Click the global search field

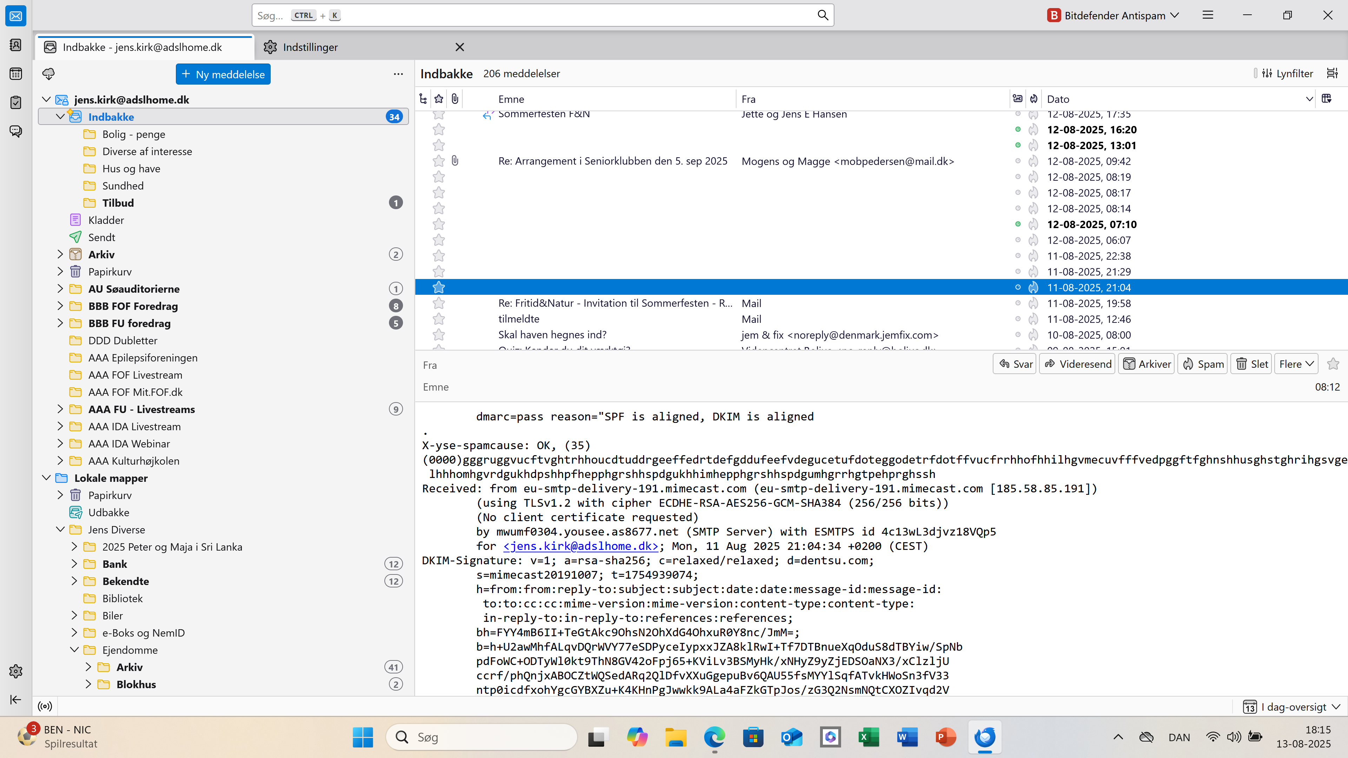pos(534,15)
